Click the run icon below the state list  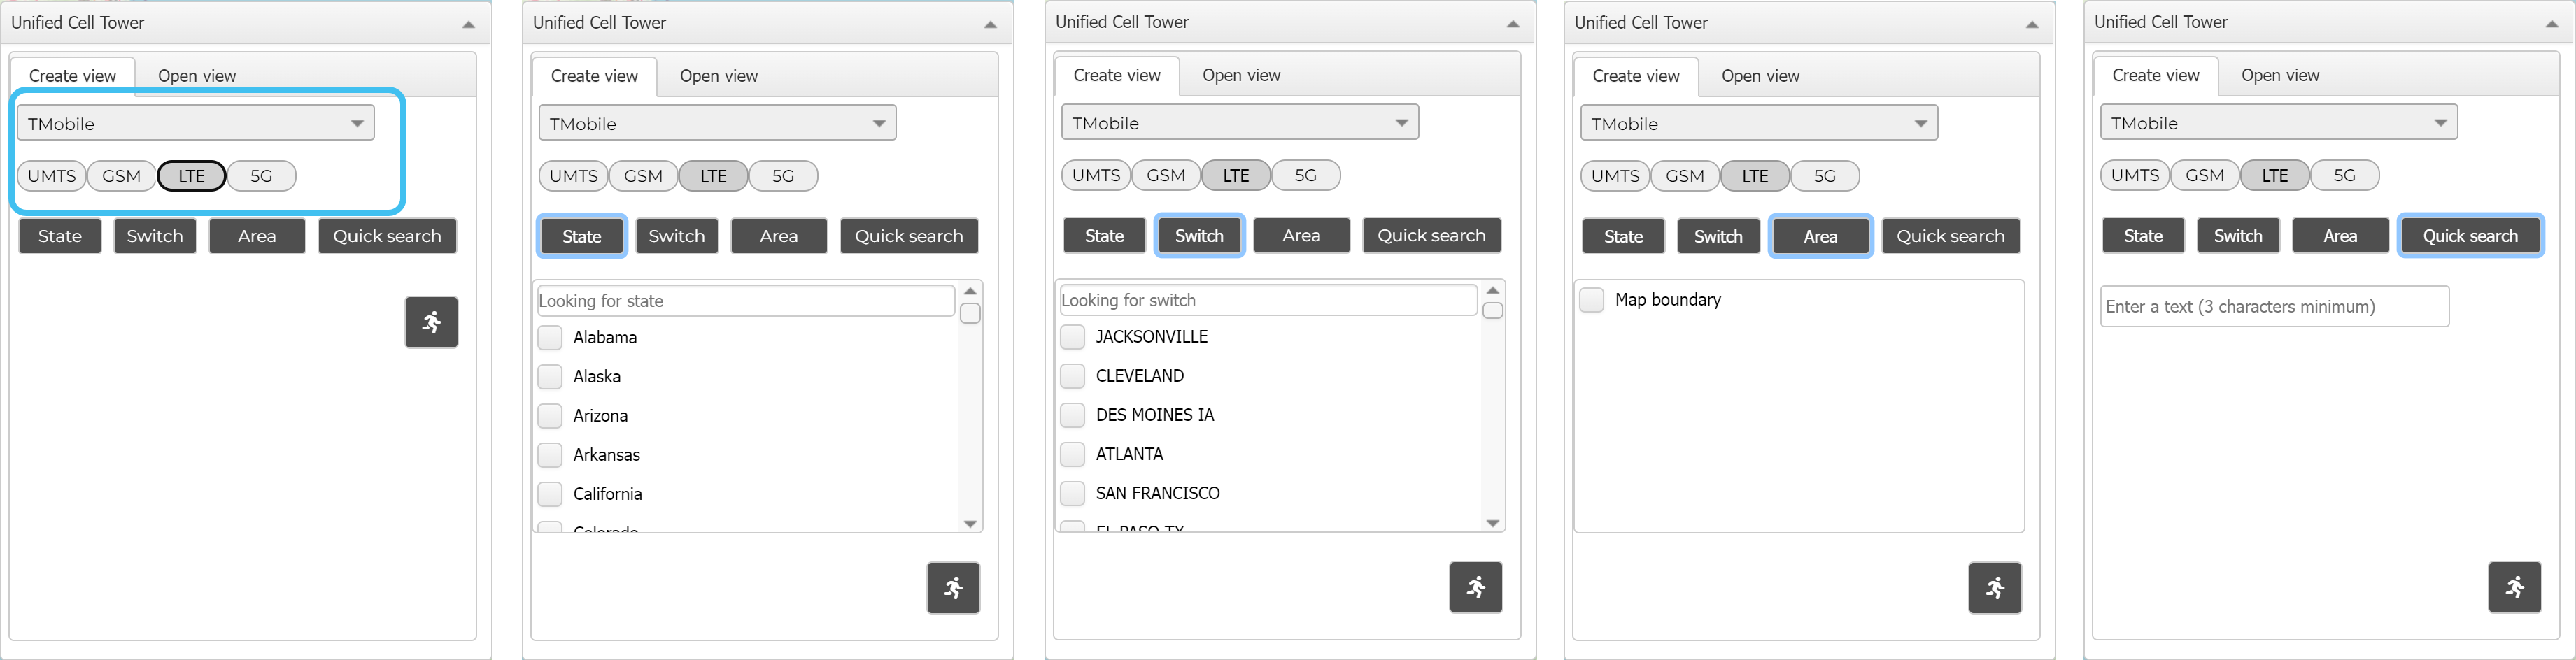coord(953,588)
